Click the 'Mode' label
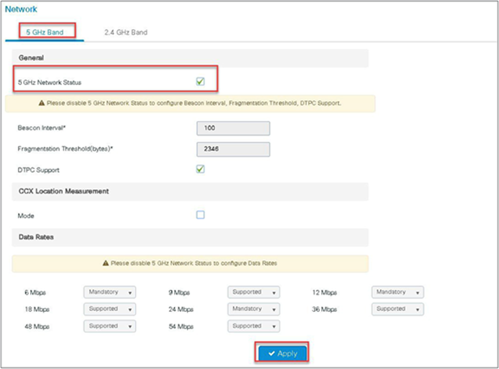This screenshot has width=499, height=369. [x=26, y=215]
